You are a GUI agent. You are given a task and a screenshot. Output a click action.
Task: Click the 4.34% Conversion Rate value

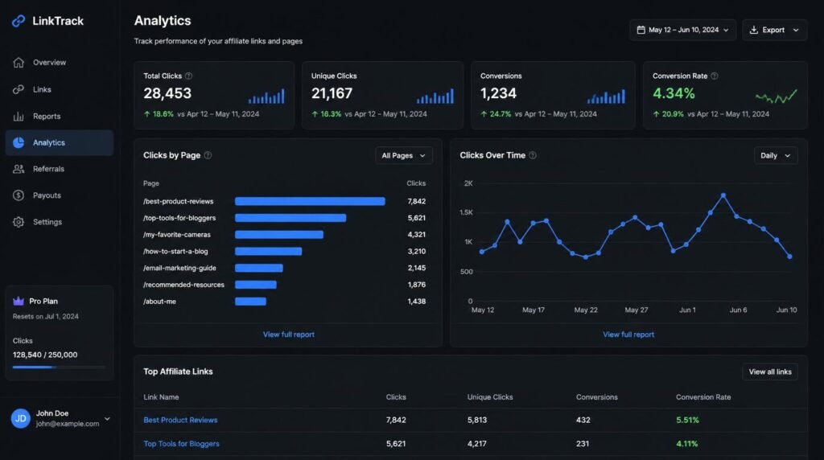[x=674, y=93]
